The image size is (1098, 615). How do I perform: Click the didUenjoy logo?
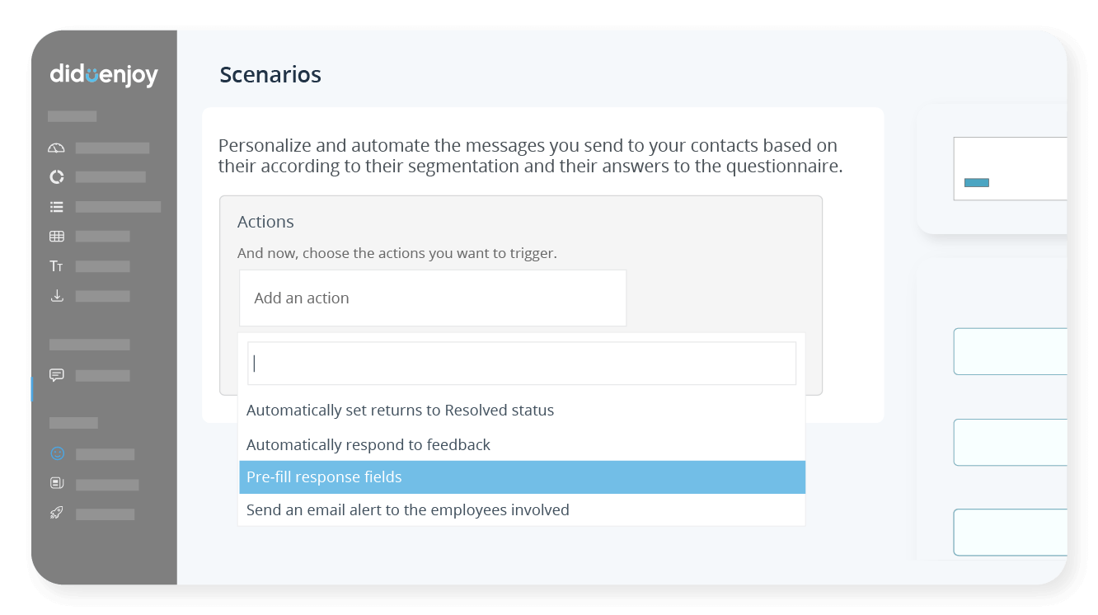102,75
